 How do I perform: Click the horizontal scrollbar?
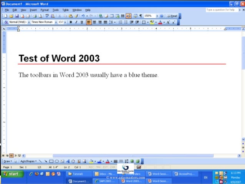[133, 156]
